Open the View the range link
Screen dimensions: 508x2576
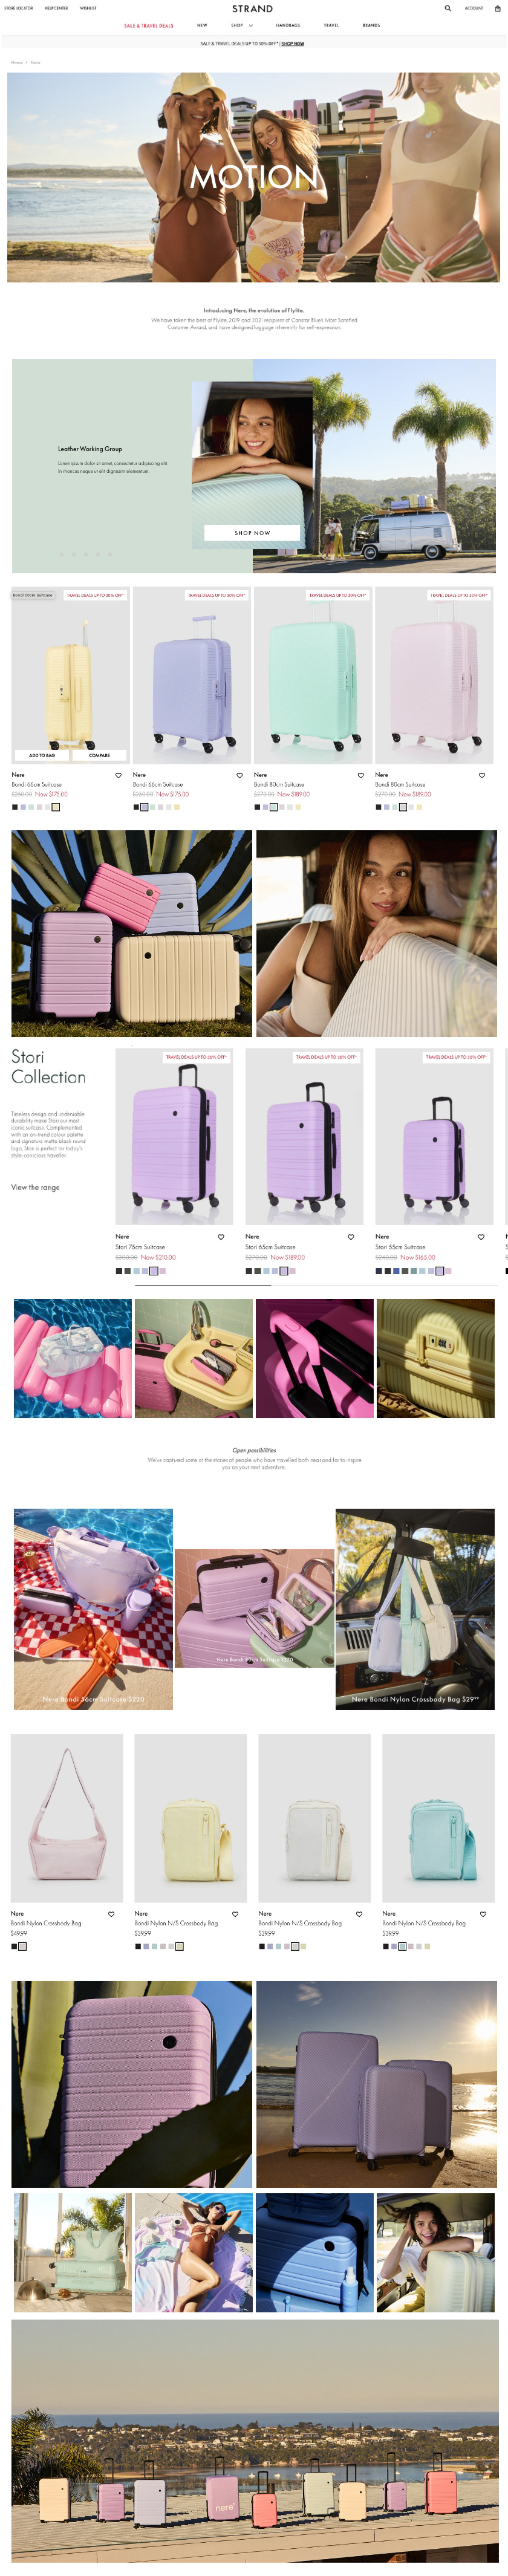pyautogui.click(x=35, y=1187)
